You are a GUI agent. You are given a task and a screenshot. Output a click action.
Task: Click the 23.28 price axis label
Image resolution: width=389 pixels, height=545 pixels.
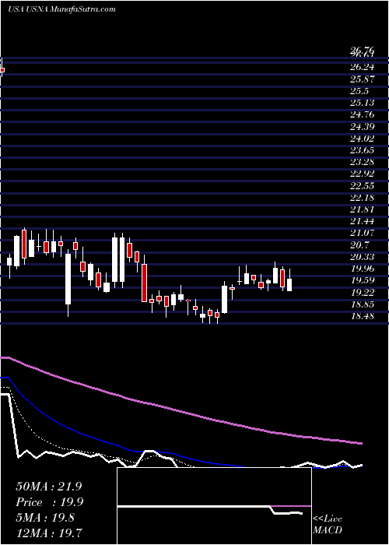click(362, 162)
